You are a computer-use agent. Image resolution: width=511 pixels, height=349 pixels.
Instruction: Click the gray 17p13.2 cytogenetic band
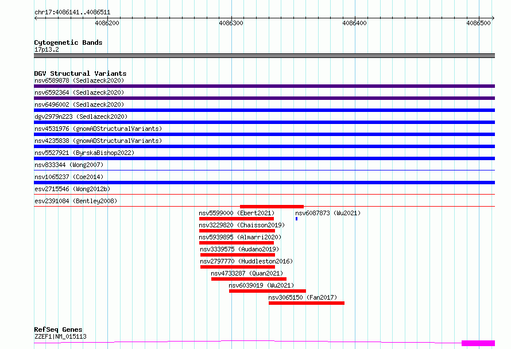pyautogui.click(x=264, y=56)
